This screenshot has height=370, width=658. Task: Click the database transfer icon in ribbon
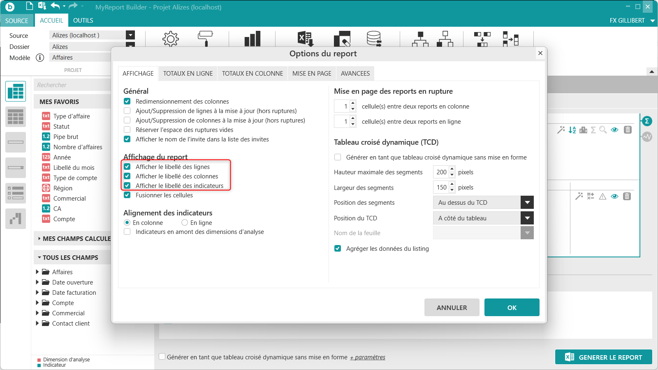click(374, 39)
